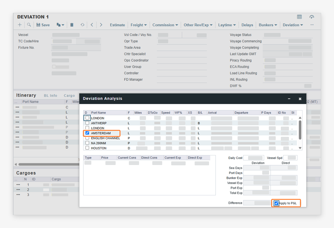Open the grid table view icon
334x228 pixels.
pyautogui.click(x=299, y=17)
